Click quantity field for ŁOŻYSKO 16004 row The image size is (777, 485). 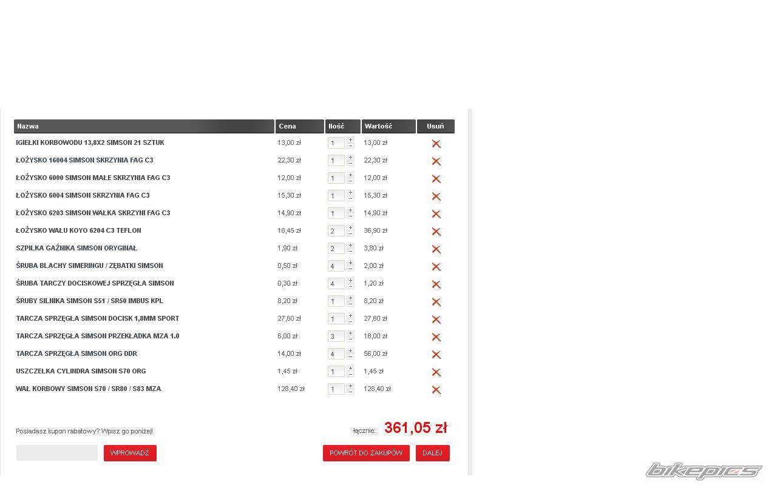[x=336, y=161]
